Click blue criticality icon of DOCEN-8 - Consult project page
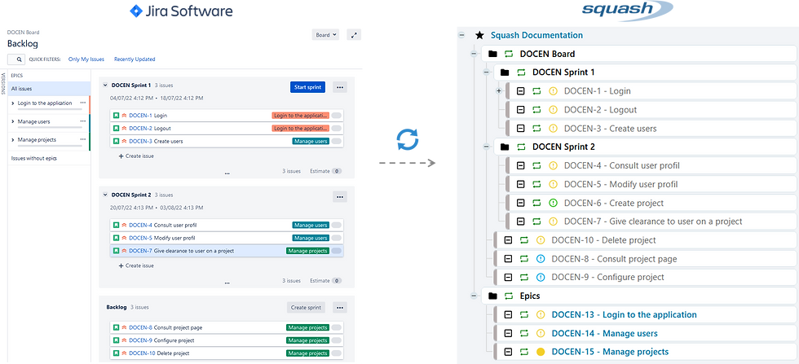Image resolution: width=799 pixels, height=364 pixels. [x=541, y=259]
